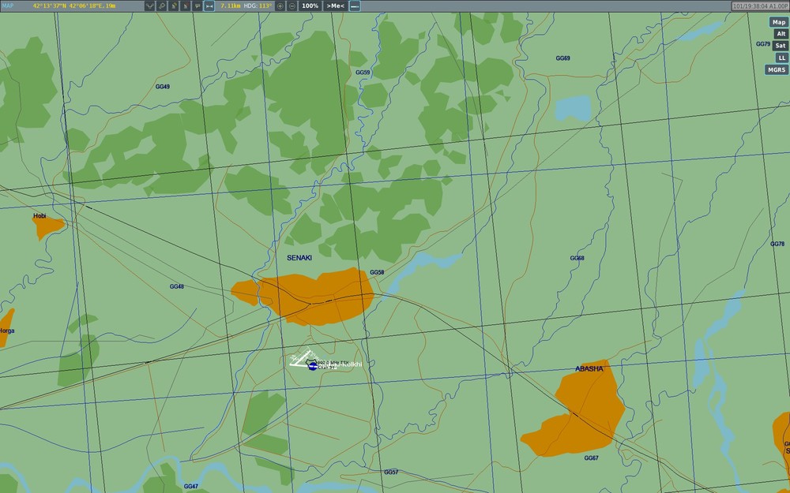Reset zoom via the 100% button

(310, 6)
